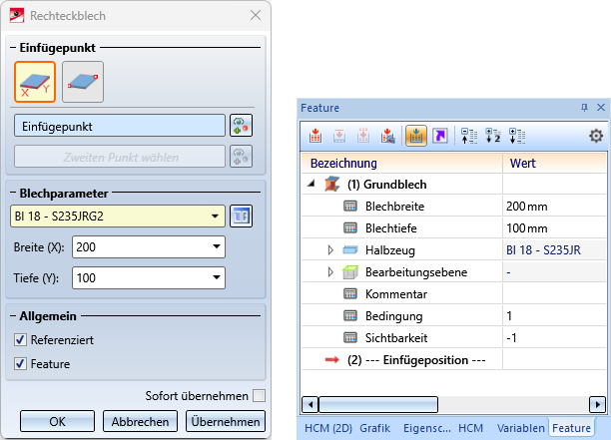
Task: Click the Rechteckblech dialog title icon
Action: click(x=17, y=16)
